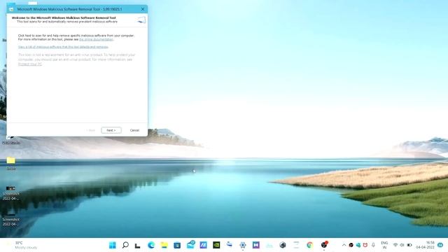This screenshot has width=448, height=252.
Task: Click the battery status tray icon
Action: 409,245
